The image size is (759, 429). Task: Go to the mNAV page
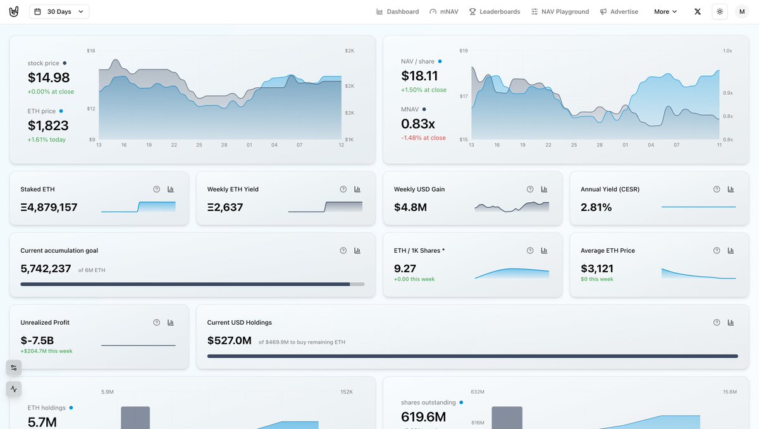(444, 11)
